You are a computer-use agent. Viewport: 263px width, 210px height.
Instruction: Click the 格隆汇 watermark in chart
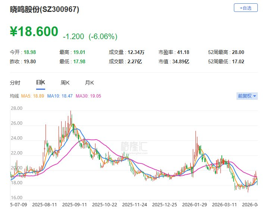[134, 147]
